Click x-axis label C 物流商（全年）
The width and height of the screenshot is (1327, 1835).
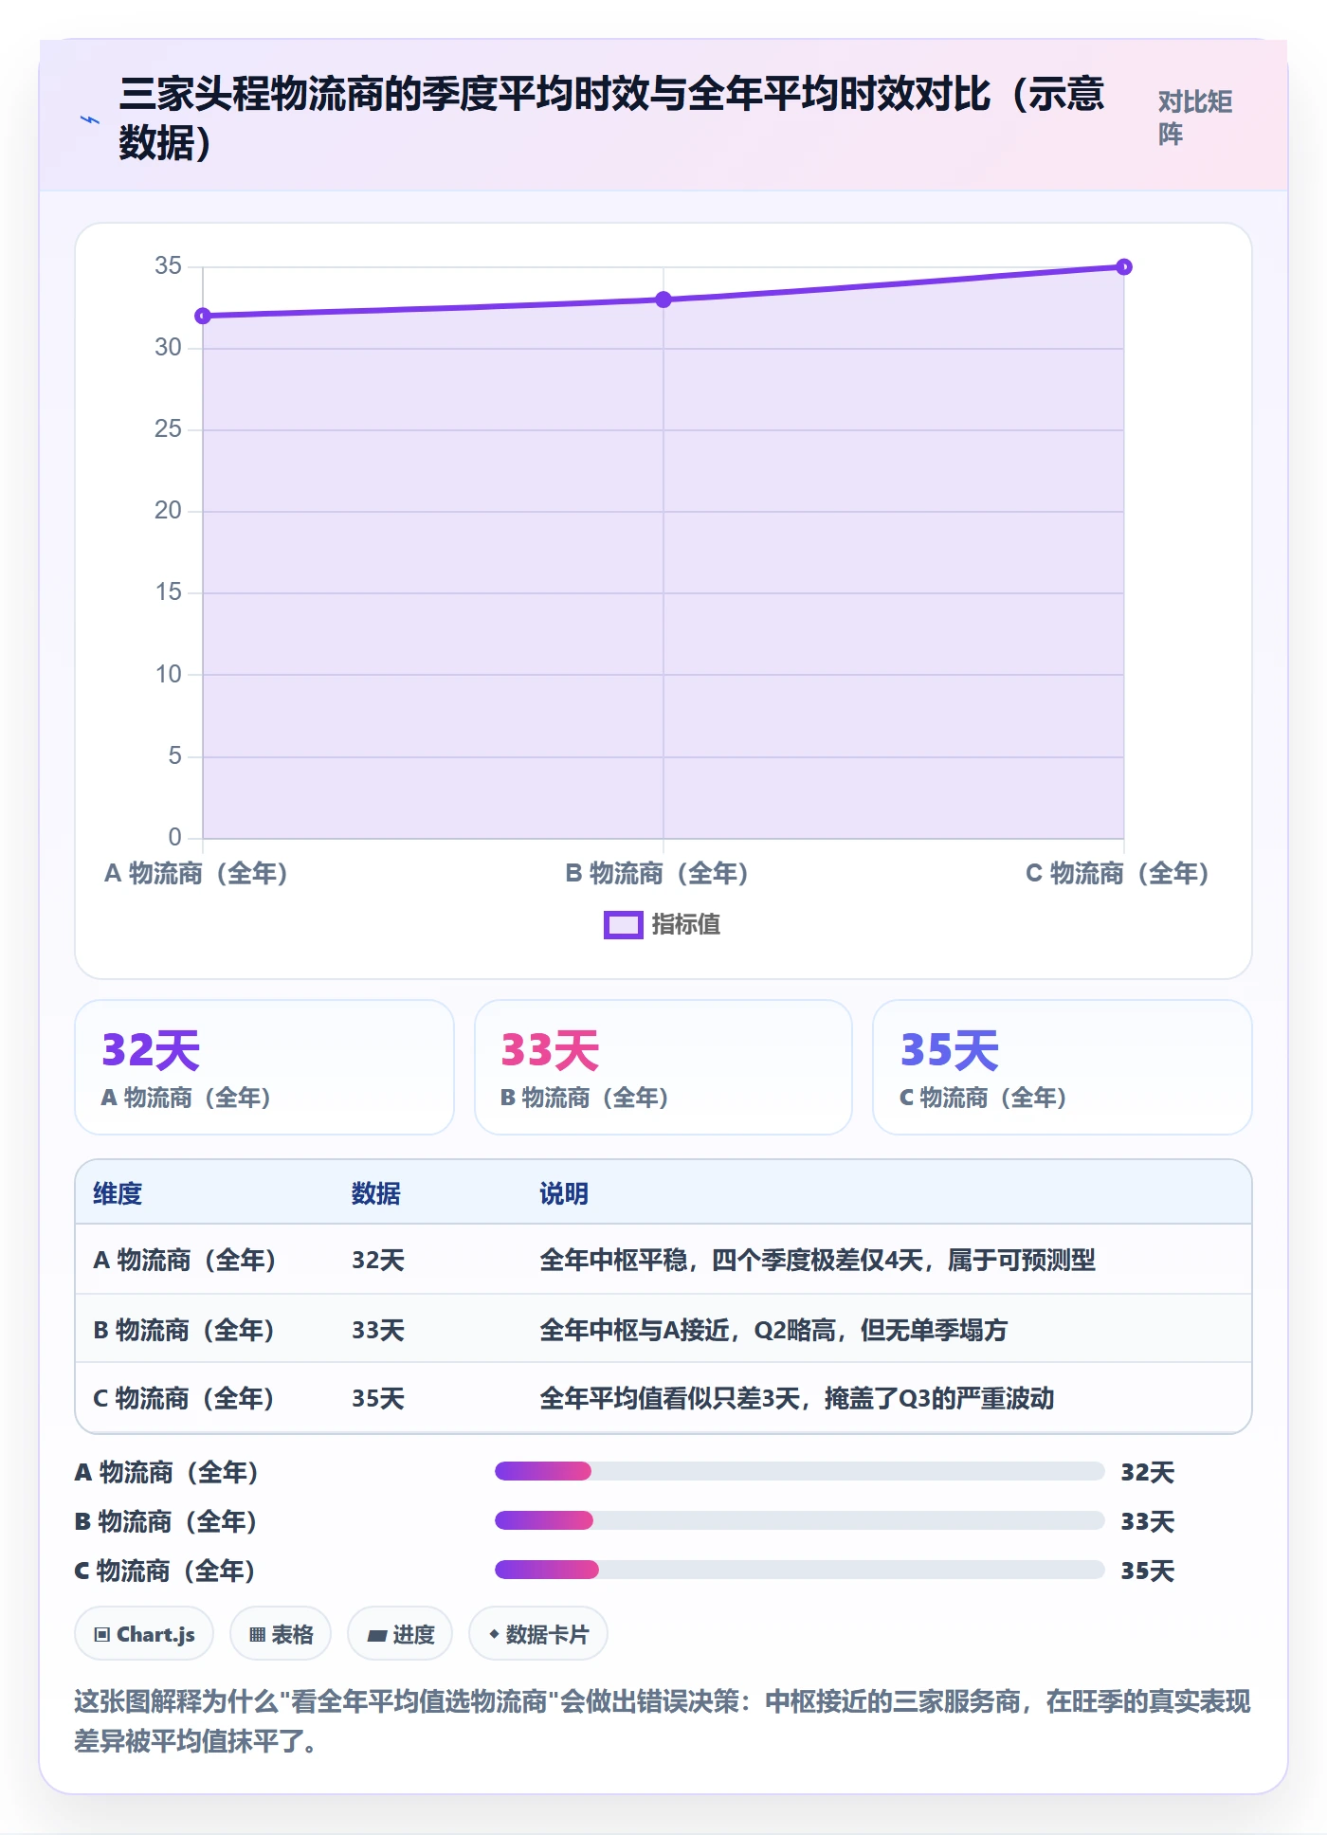click(x=1118, y=873)
